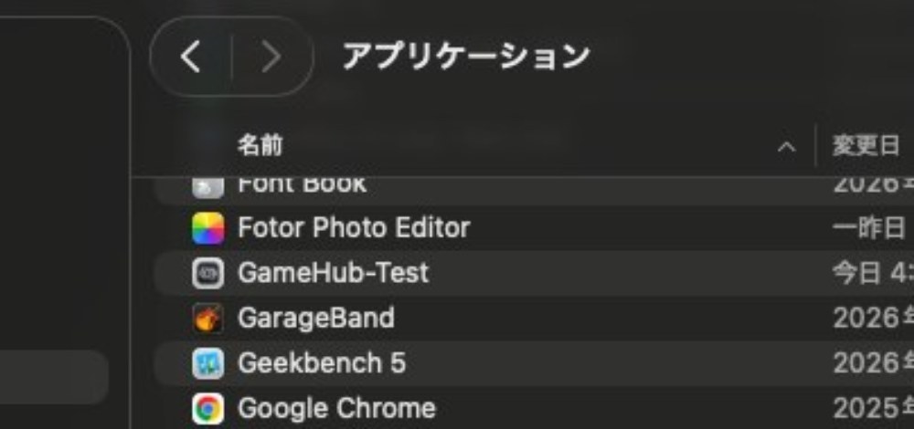
Task: Select the GameHub-Test app icon
Action: (208, 273)
